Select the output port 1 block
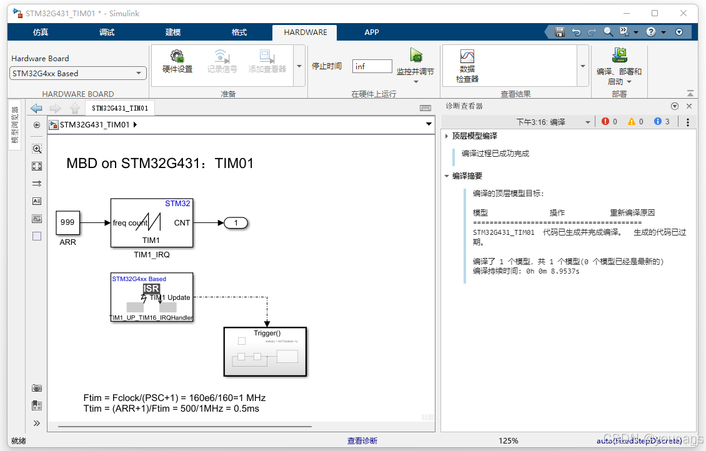 click(x=236, y=223)
